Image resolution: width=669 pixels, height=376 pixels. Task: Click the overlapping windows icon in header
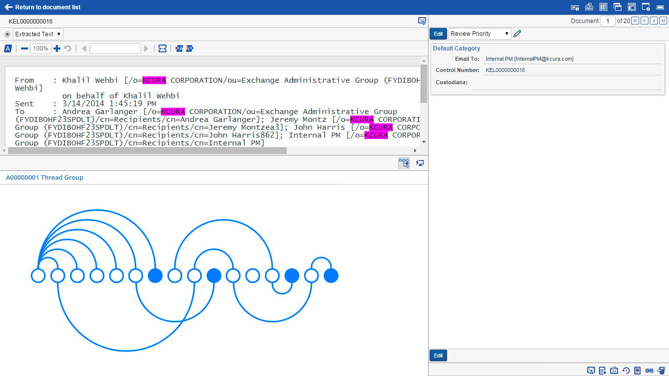(618, 7)
